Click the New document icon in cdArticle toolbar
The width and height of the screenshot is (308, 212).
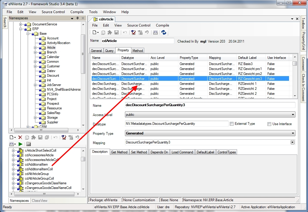[x=95, y=32]
